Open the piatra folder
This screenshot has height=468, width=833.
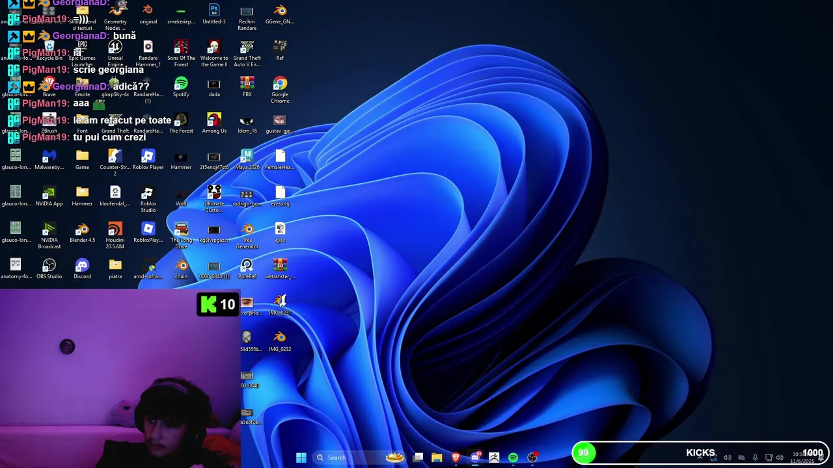[115, 269]
